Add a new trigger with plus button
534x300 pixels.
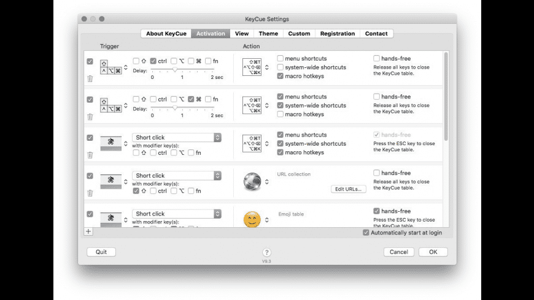point(88,231)
